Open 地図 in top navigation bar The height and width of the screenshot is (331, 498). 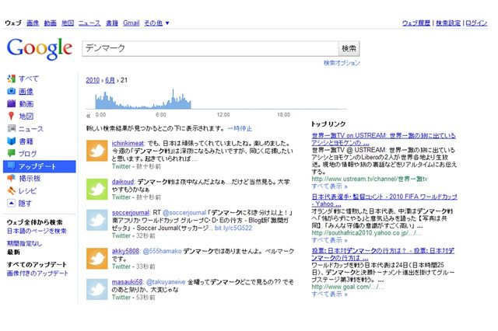(68, 23)
